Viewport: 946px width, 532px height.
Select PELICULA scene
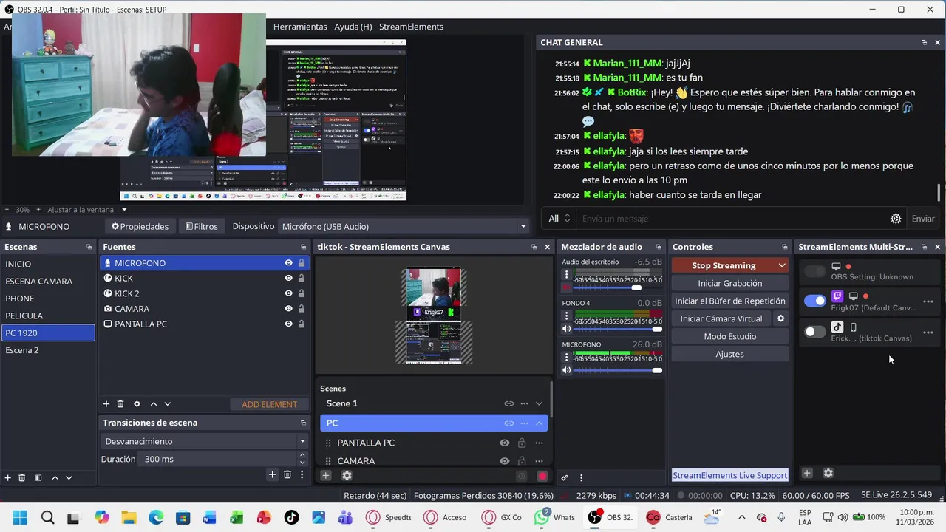point(48,316)
